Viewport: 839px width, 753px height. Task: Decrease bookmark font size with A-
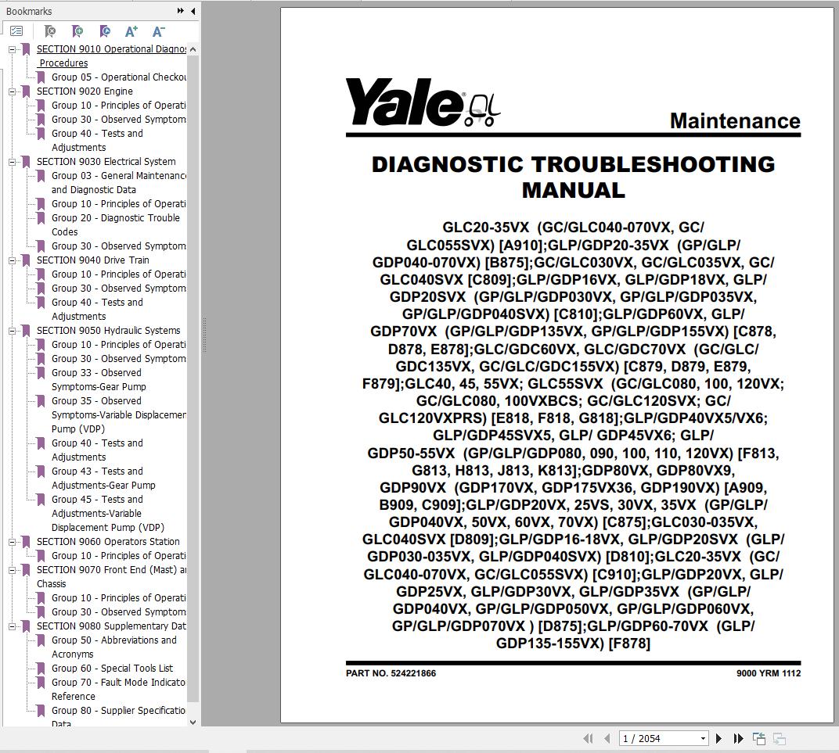tap(158, 31)
